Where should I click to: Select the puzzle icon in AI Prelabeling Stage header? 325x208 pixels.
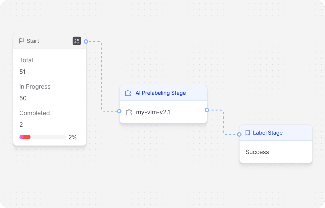128,93
